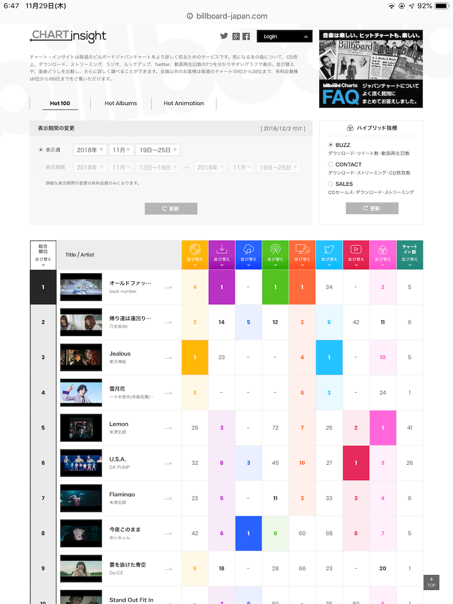
Task: Sort by chart-in count teal column
Action: (x=409, y=255)
